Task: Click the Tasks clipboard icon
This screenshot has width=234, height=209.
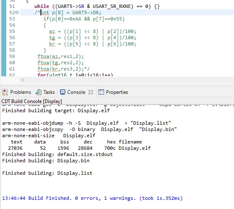Action: (x=38, y=92)
